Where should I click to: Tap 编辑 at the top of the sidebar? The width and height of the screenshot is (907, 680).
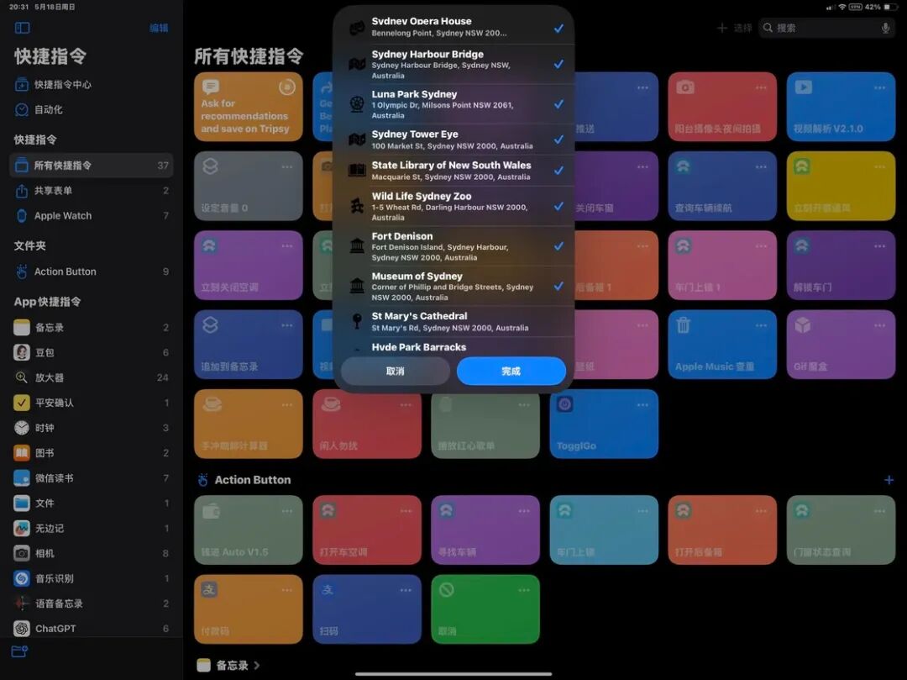(x=159, y=28)
